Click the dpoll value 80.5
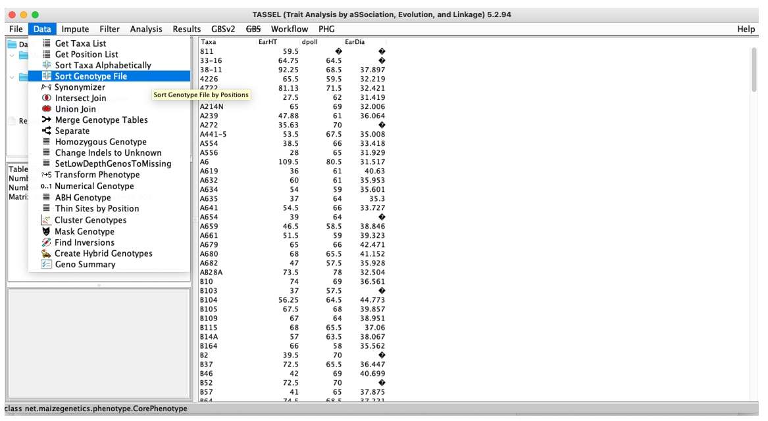The image size is (768, 421). (334, 162)
